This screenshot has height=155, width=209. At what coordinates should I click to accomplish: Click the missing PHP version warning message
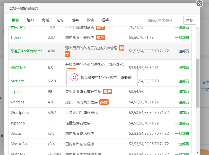[107, 77]
